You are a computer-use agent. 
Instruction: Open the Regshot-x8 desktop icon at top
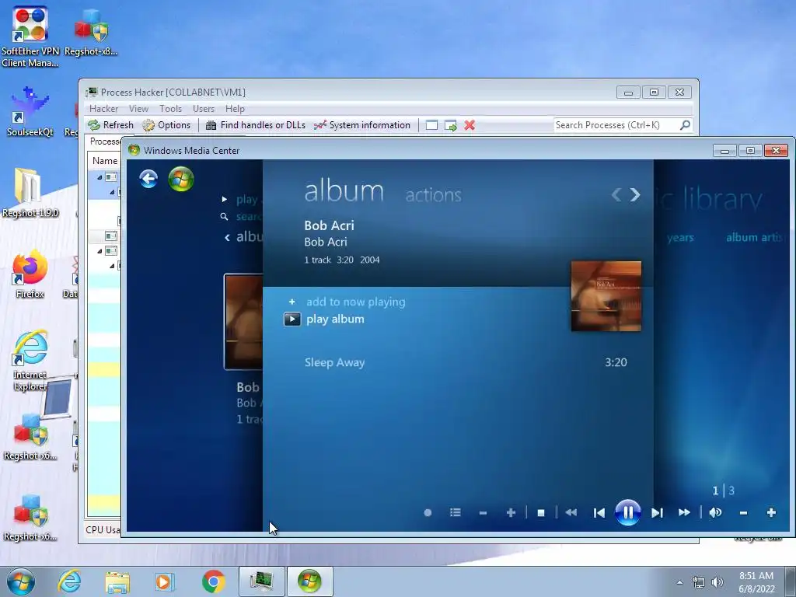[92, 31]
